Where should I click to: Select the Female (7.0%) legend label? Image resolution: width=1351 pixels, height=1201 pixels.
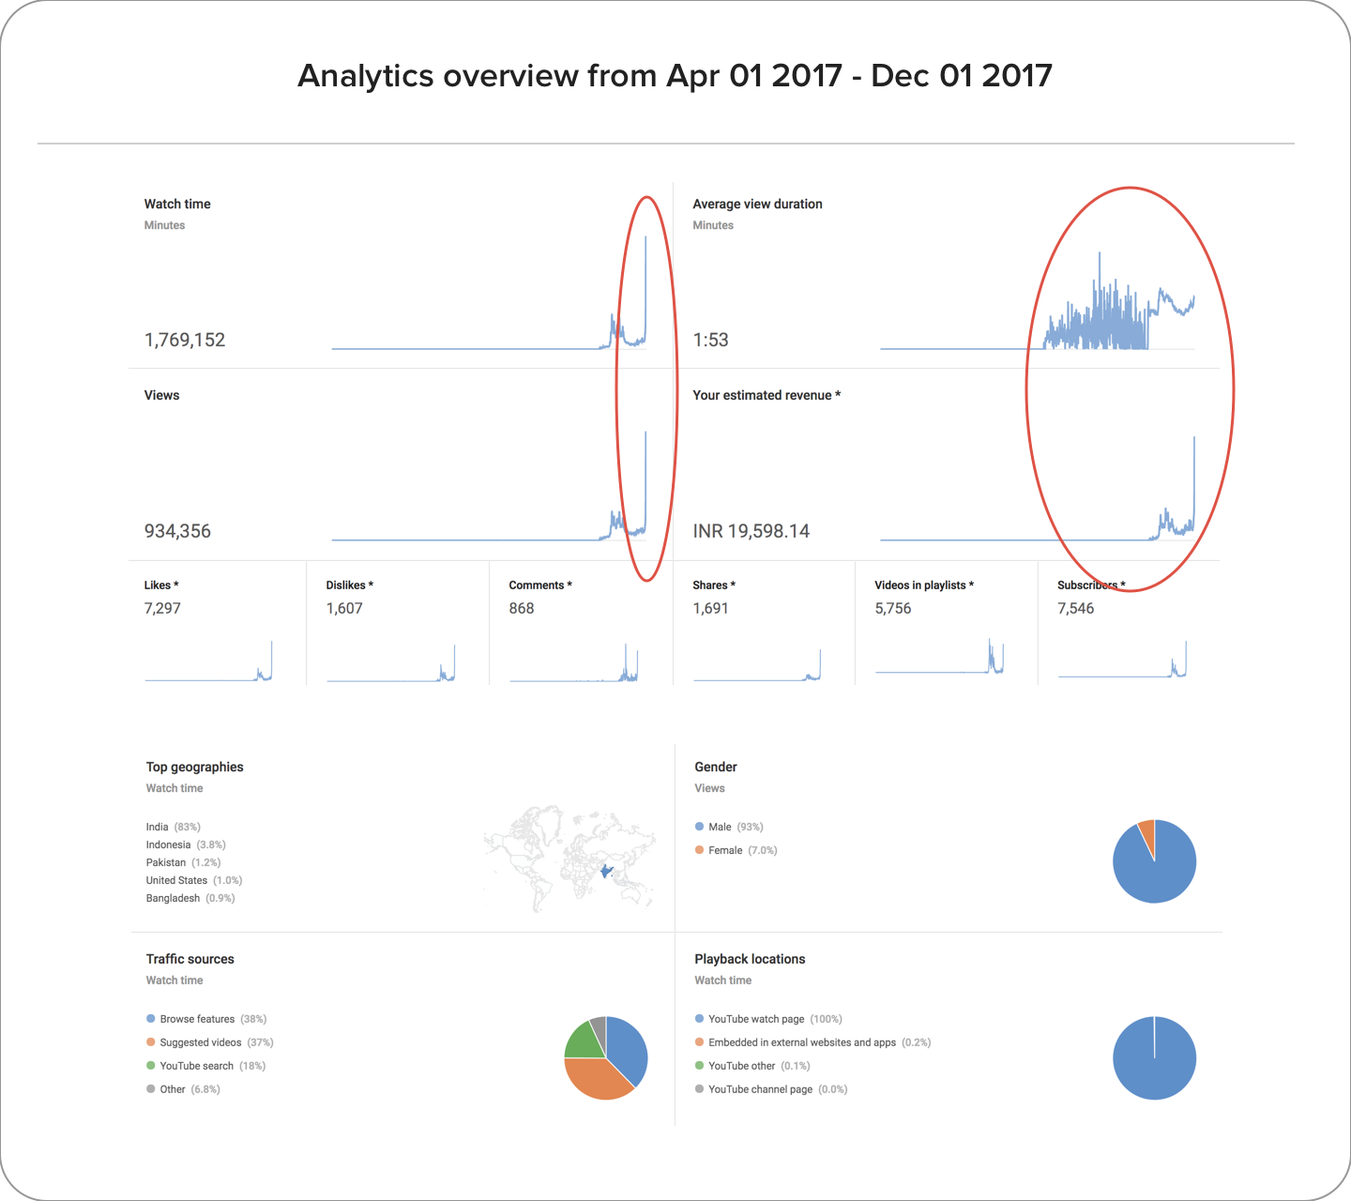pyautogui.click(x=743, y=850)
